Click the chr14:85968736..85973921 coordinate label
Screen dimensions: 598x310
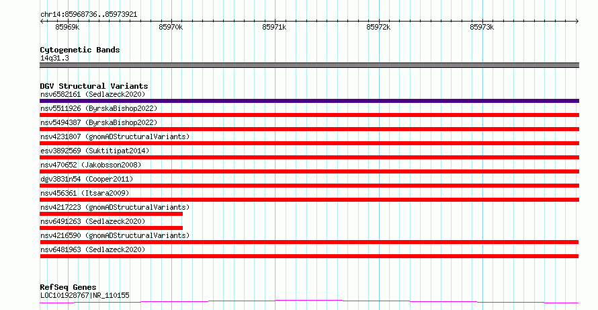(x=89, y=15)
